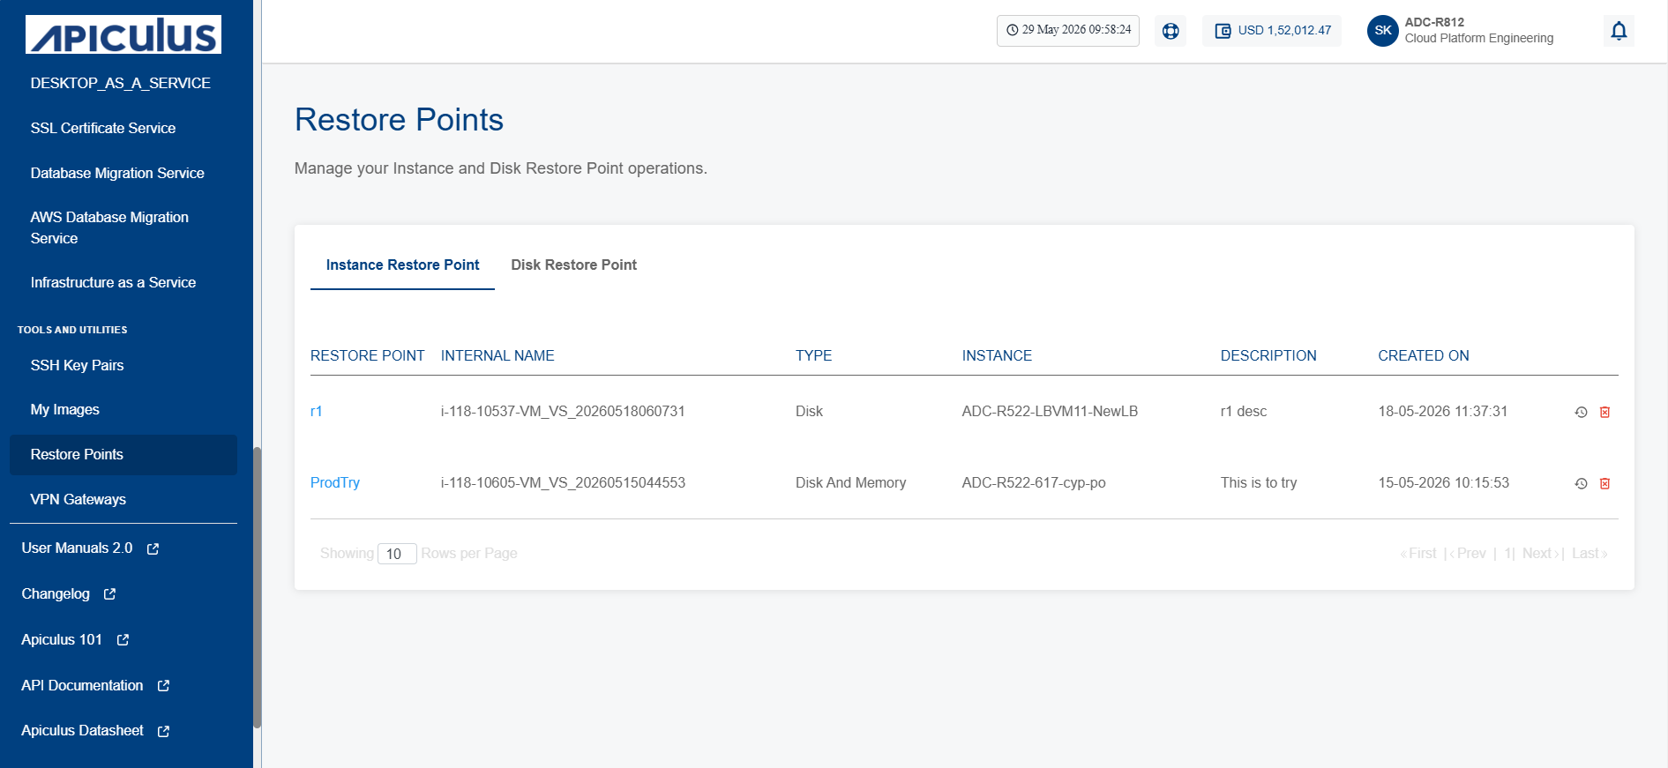Open Apiculus Datasheet link
This screenshot has height=768, width=1668.
(82, 730)
